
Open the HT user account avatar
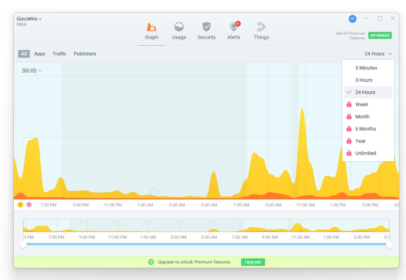[x=352, y=18]
